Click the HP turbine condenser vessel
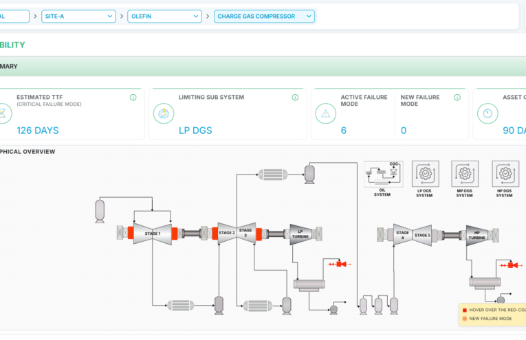Screen dimensions: 526x340 485,282
